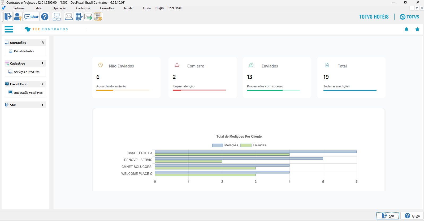Click the Total count 19

click(326, 77)
